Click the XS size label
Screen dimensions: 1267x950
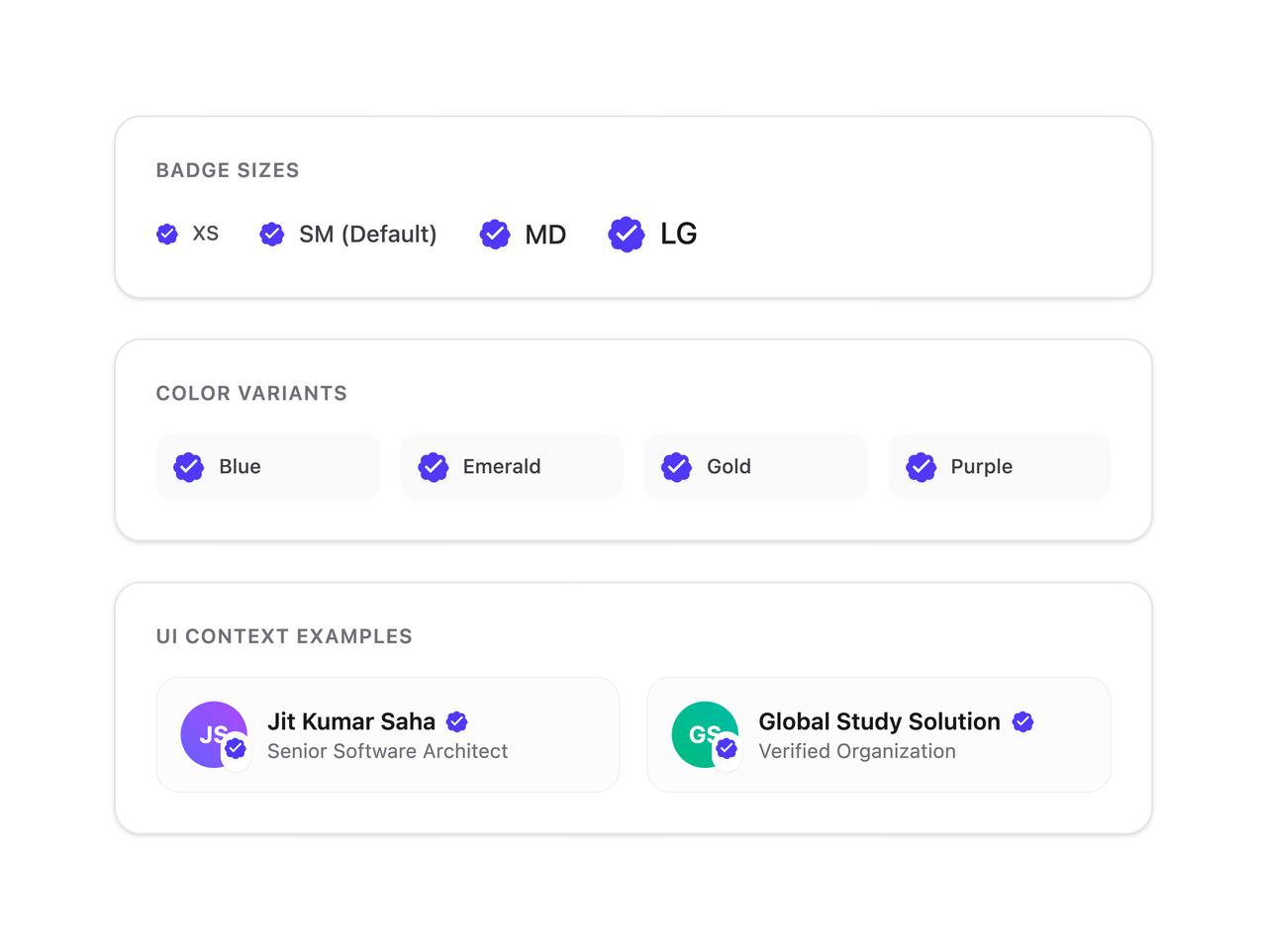point(206,234)
